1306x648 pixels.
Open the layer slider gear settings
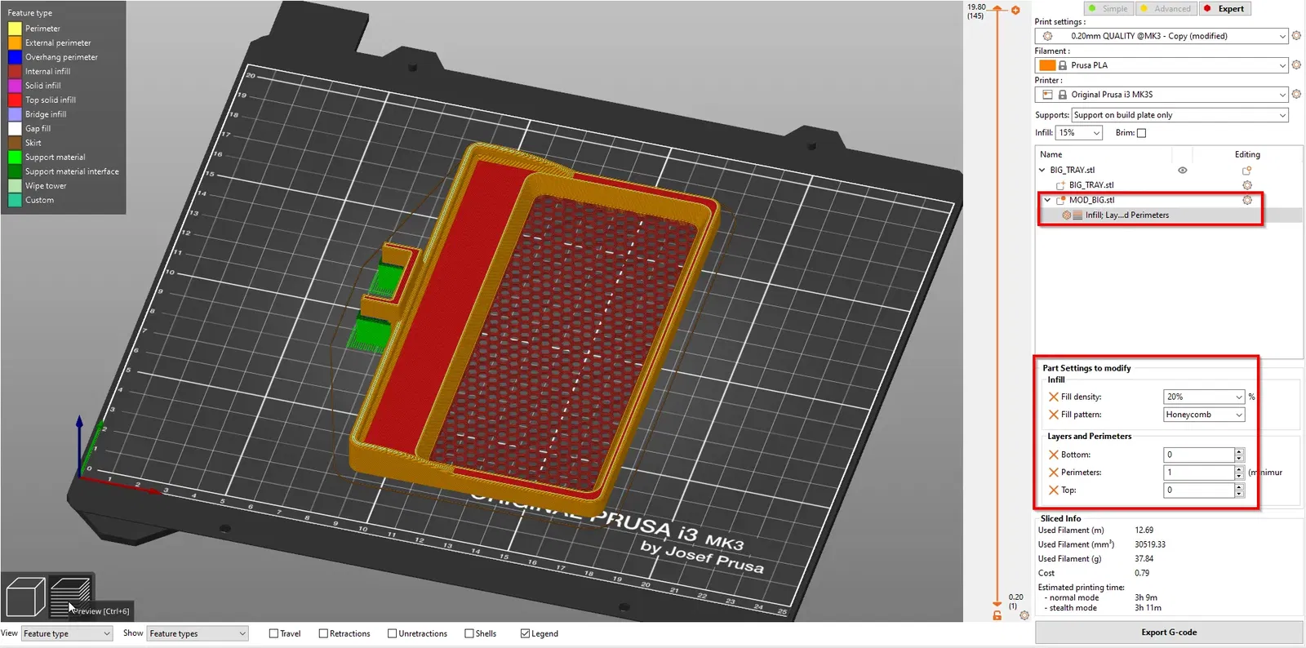pos(1024,615)
